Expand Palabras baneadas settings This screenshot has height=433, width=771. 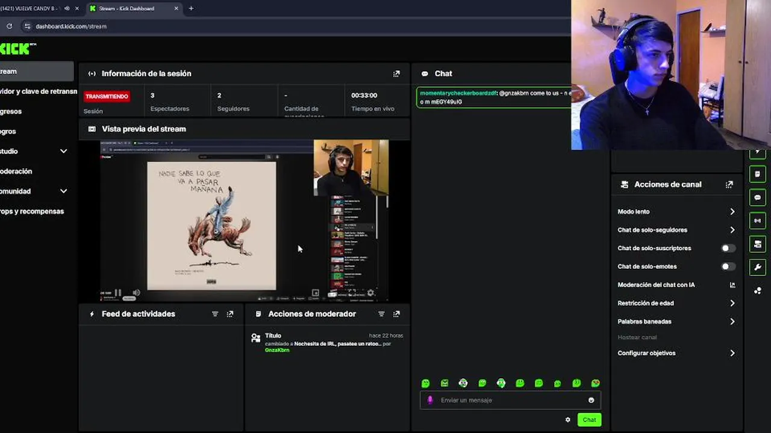pos(732,322)
